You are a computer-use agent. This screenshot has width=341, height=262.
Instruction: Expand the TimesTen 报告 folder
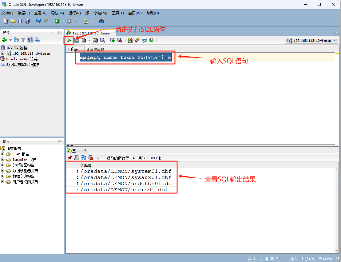[x=2, y=159]
